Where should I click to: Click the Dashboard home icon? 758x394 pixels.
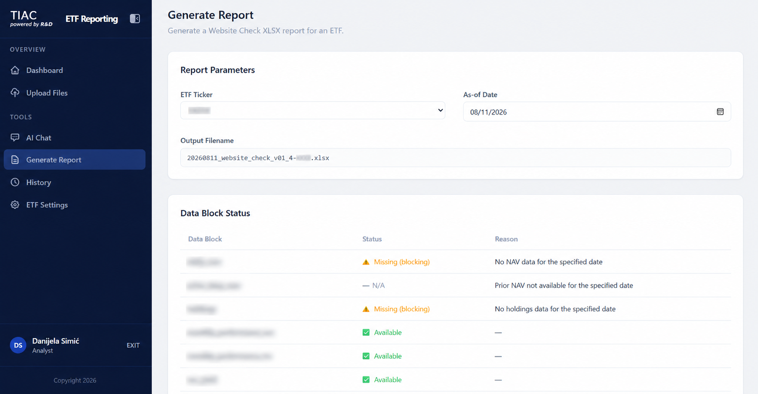[x=15, y=70]
